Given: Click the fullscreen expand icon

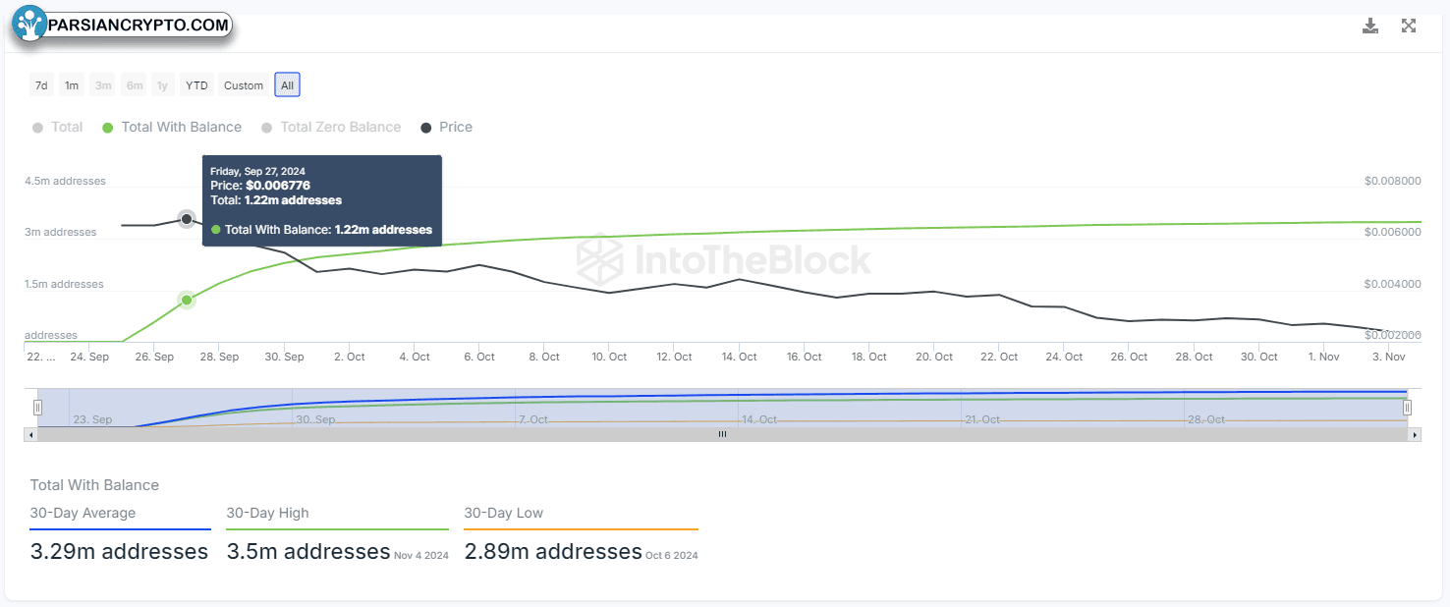Looking at the screenshot, I should point(1408,27).
